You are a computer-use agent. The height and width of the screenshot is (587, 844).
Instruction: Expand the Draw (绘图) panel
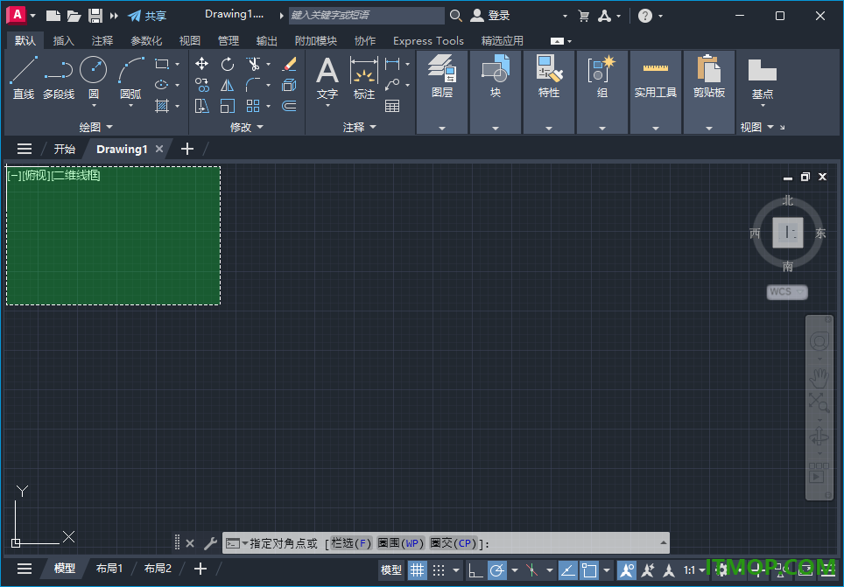coord(96,127)
